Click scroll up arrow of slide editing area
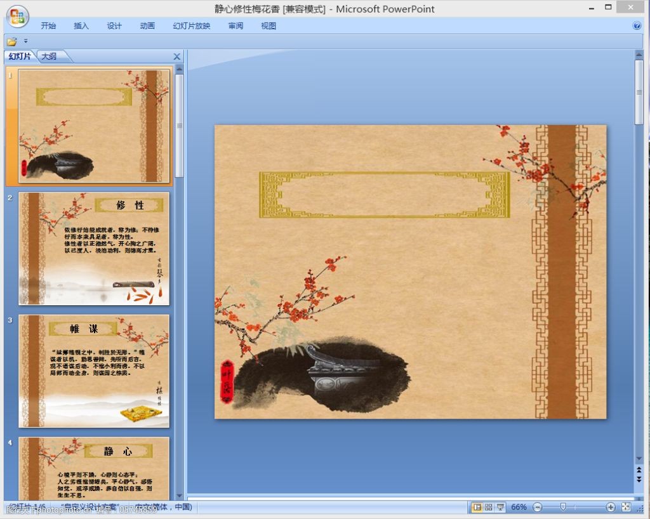 tap(639, 55)
